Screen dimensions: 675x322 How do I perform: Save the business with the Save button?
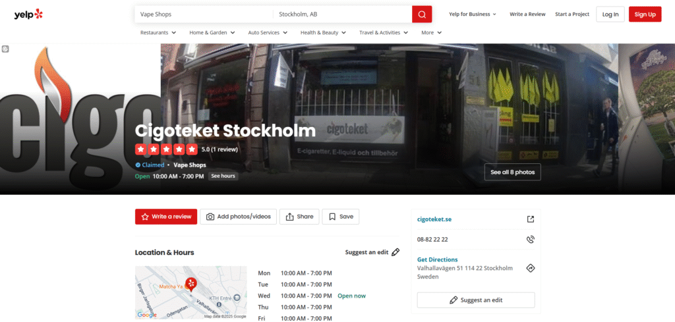pos(341,217)
